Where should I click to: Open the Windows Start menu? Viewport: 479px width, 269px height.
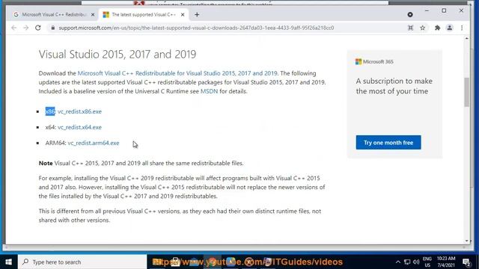(x=8, y=262)
